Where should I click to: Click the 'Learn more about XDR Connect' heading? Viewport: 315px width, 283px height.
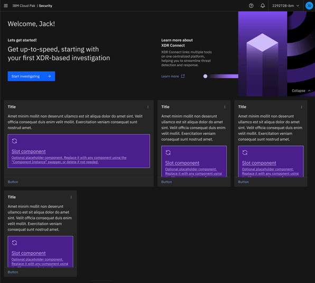pos(177,43)
